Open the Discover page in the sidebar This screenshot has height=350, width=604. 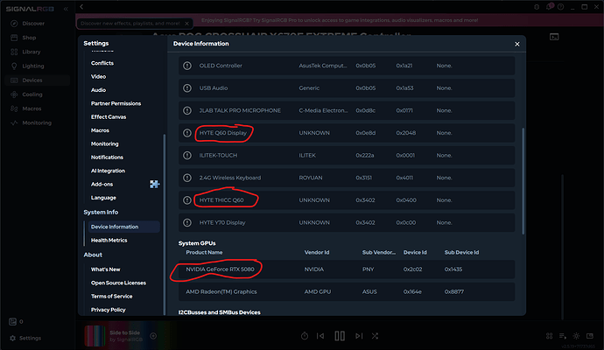[x=33, y=24]
